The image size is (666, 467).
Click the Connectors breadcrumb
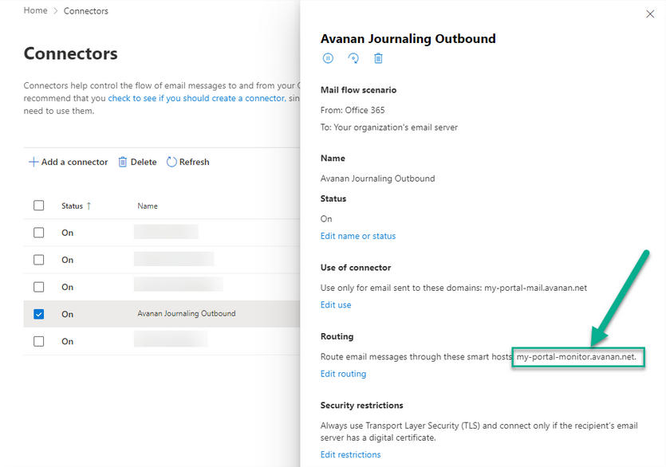tap(86, 11)
